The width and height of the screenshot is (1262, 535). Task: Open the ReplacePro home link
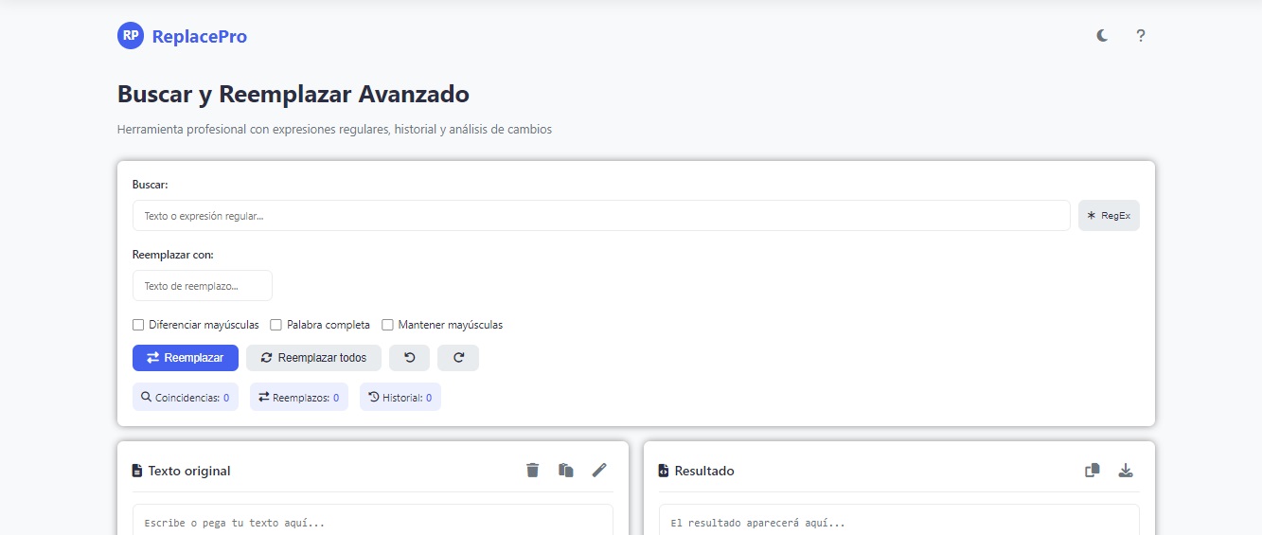[182, 36]
